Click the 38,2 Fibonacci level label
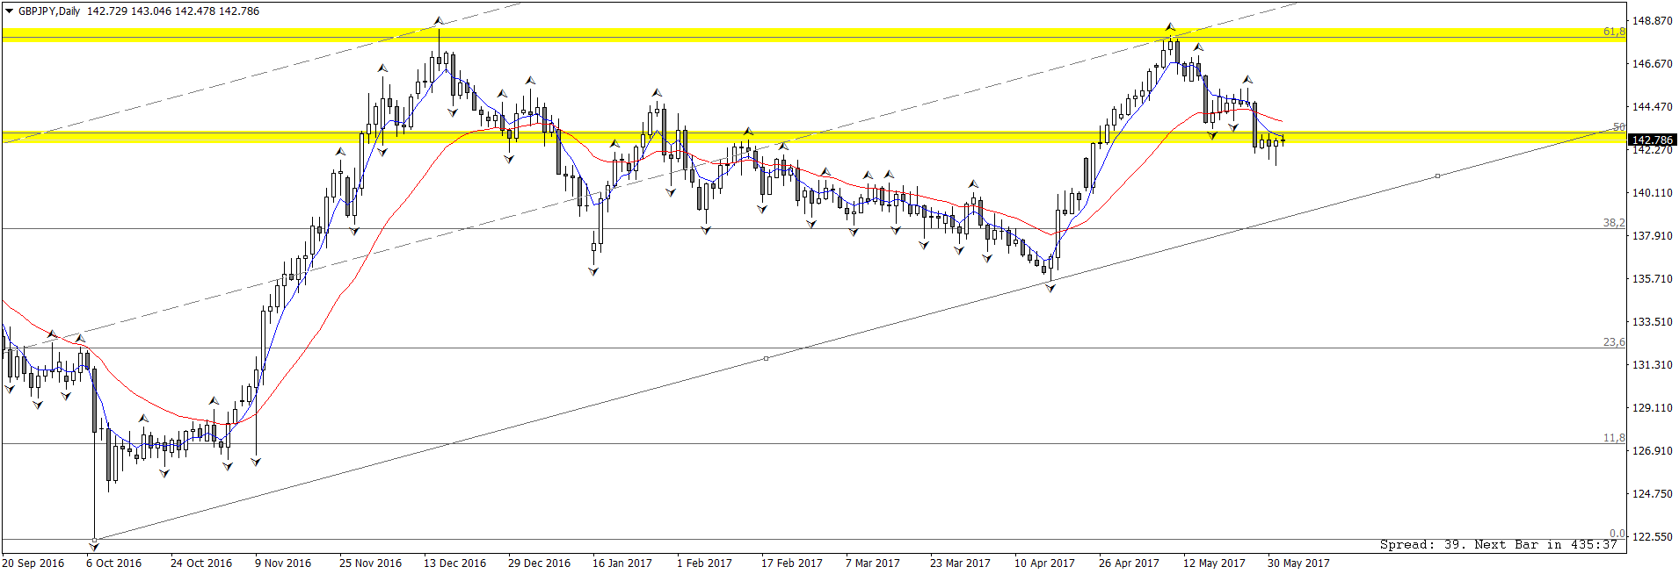The width and height of the screenshot is (1679, 574). coord(1614,223)
